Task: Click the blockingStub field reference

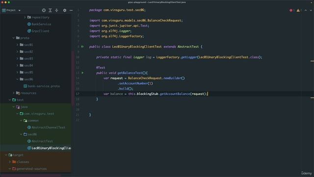Action: [147, 94]
